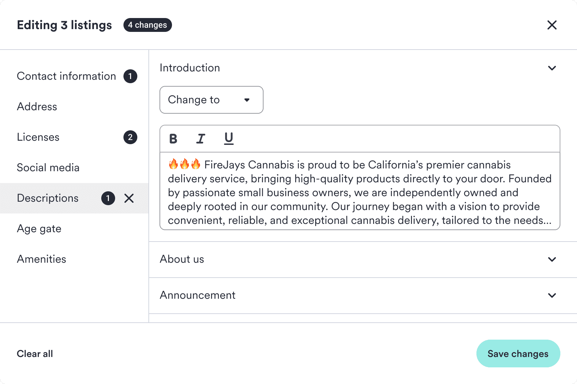This screenshot has height=384, width=577.
Task: Go to the Age gate section
Action: (74, 229)
